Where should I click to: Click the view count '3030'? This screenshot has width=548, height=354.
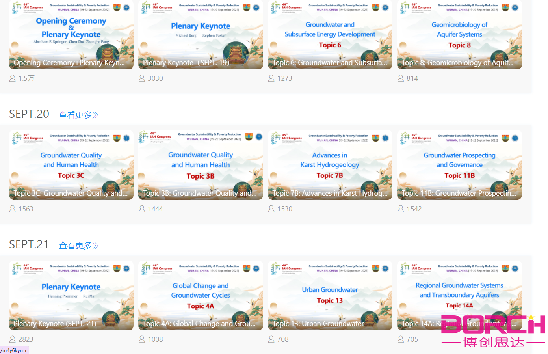coord(155,78)
